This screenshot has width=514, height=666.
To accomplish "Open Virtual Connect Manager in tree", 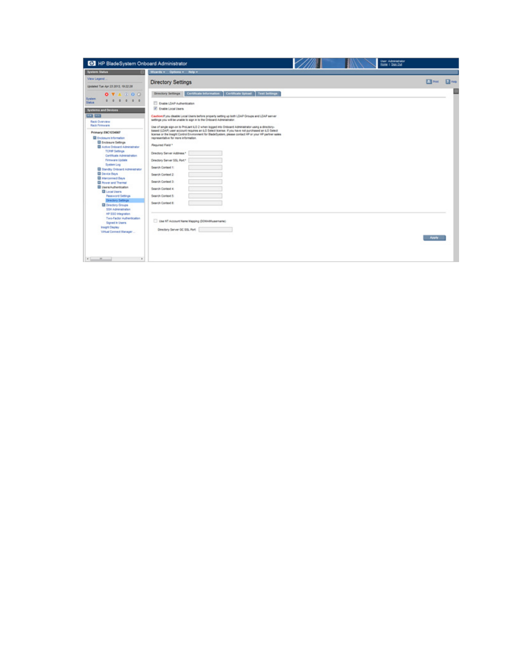I will [x=117, y=231].
